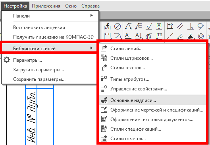
Task: Select the Form tolerance frame icon
Action: click(159, 36)
